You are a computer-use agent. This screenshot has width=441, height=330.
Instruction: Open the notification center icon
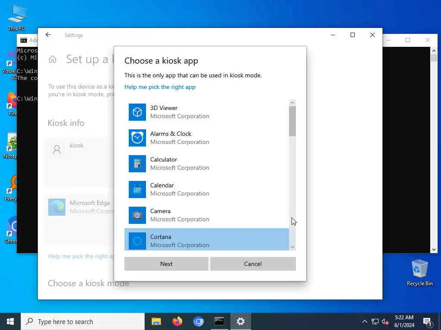click(427, 321)
